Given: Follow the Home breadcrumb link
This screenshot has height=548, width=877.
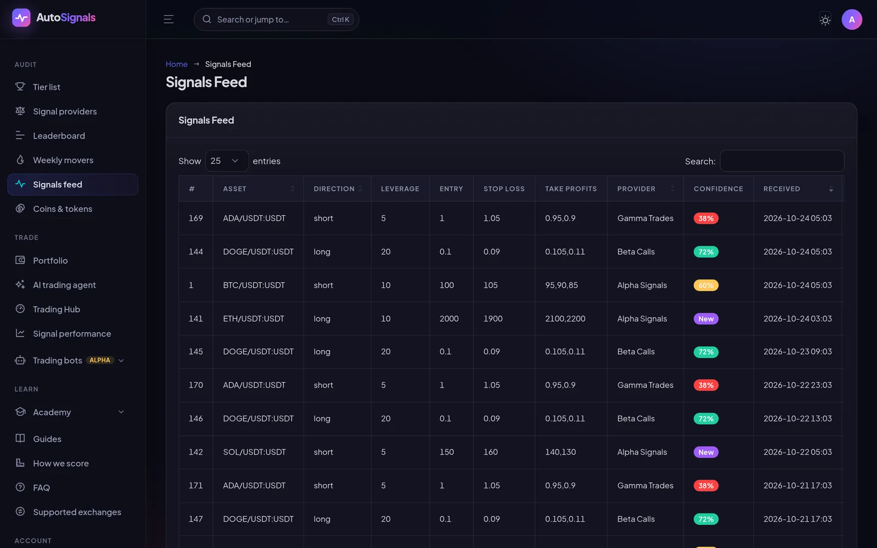Looking at the screenshot, I should 176,64.
